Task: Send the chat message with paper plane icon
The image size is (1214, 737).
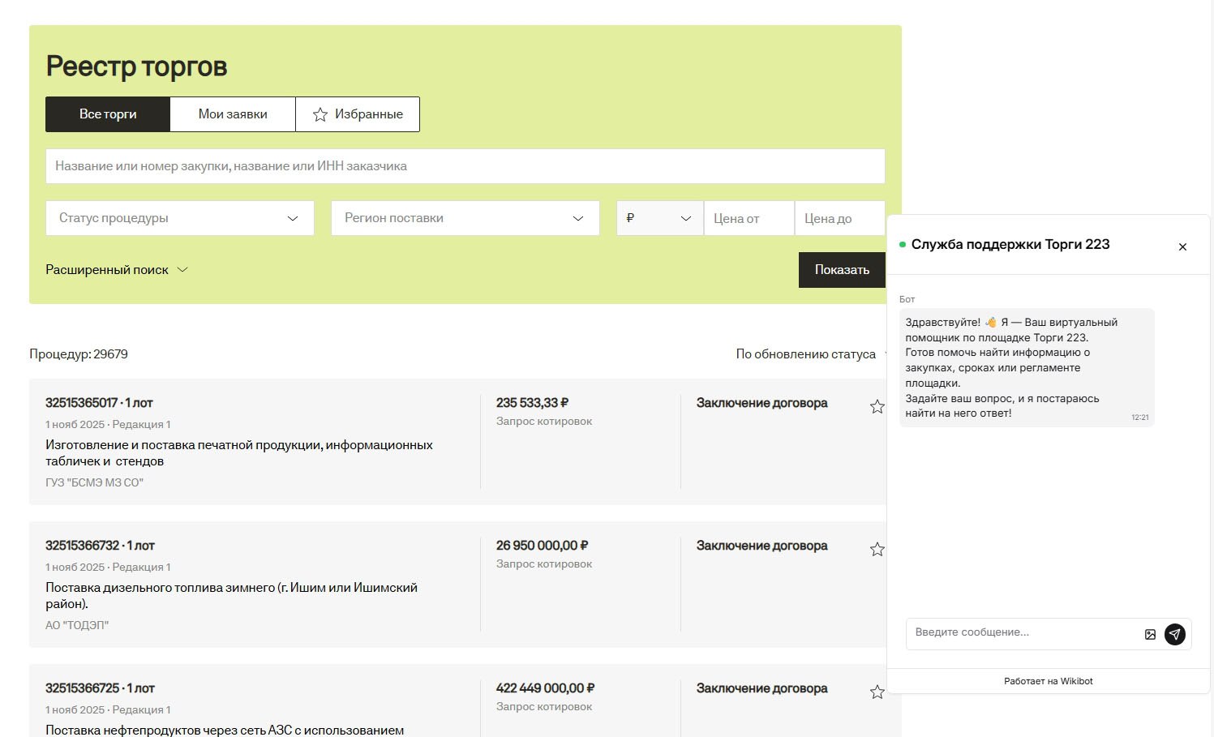Action: pyautogui.click(x=1174, y=634)
